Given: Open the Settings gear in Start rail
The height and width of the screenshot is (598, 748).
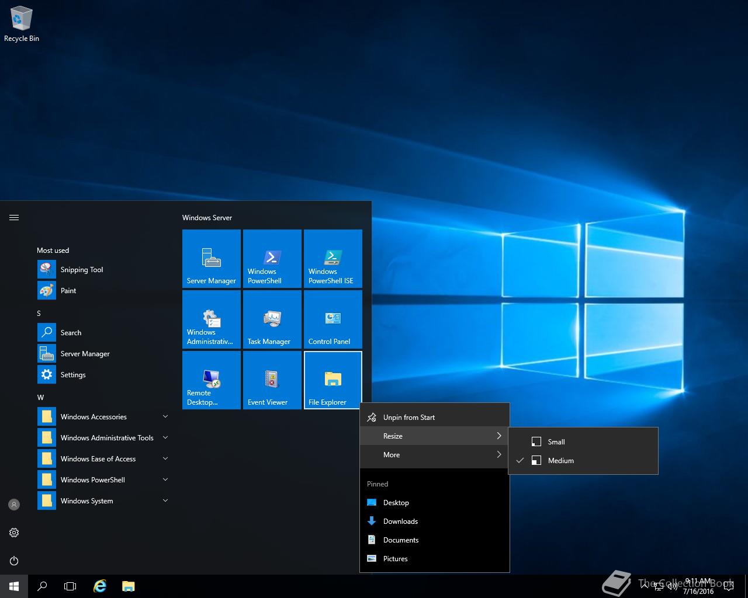Looking at the screenshot, I should click(x=14, y=533).
